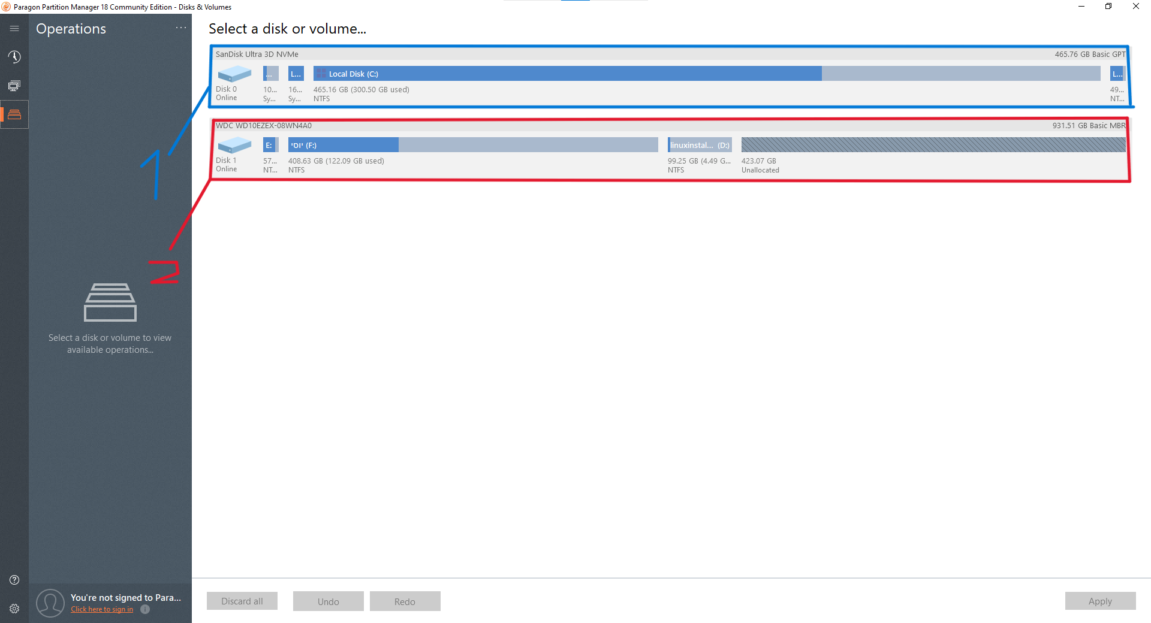The width and height of the screenshot is (1151, 623).
Task: Open the history clock icon in sidebar
Action: pyautogui.click(x=14, y=57)
